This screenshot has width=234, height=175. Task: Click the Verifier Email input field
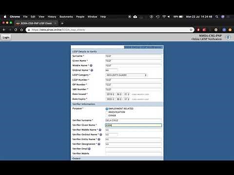(134, 149)
